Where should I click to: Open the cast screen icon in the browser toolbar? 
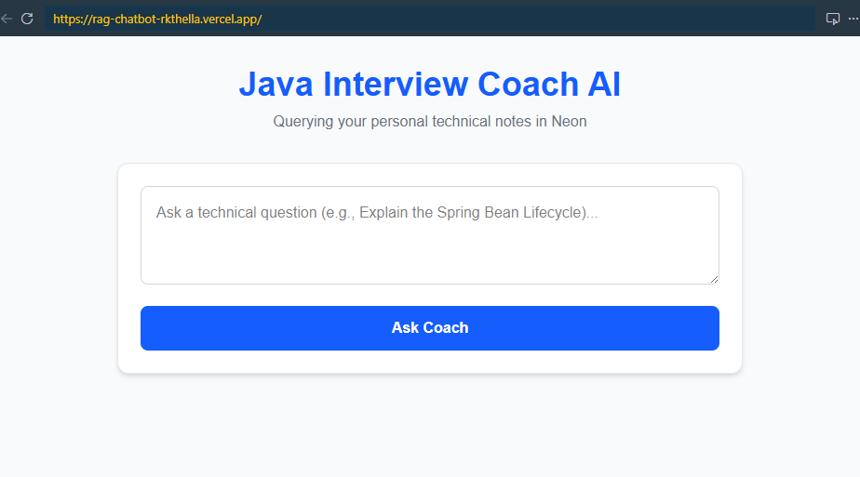point(833,20)
